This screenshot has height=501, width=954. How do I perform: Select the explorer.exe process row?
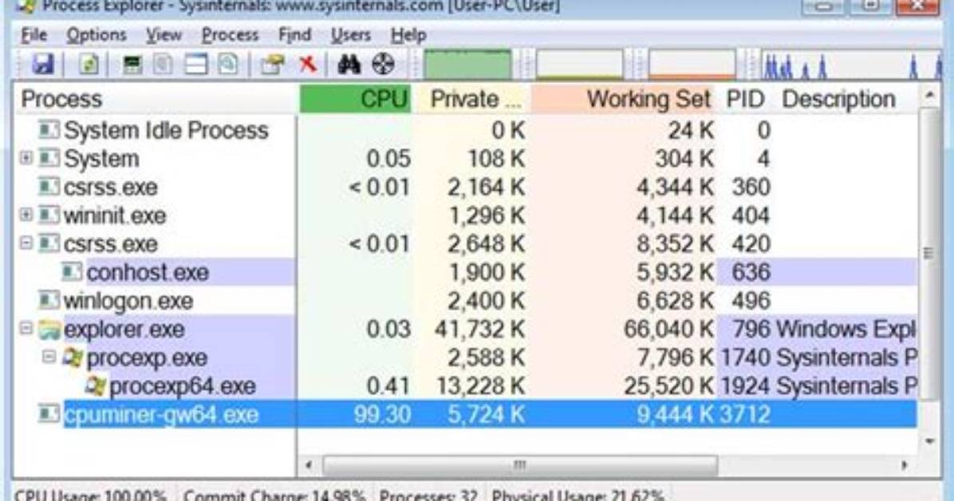[466, 329]
